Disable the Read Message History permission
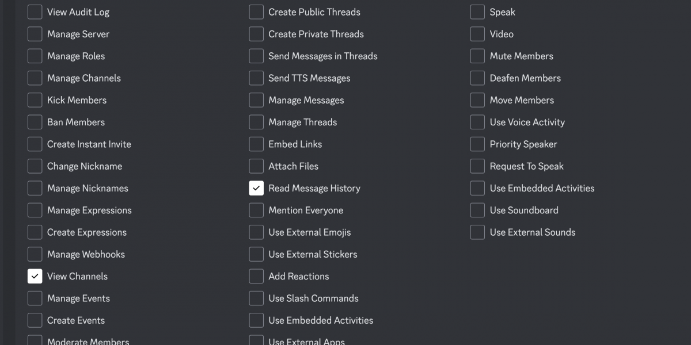691x345 pixels. pos(256,188)
